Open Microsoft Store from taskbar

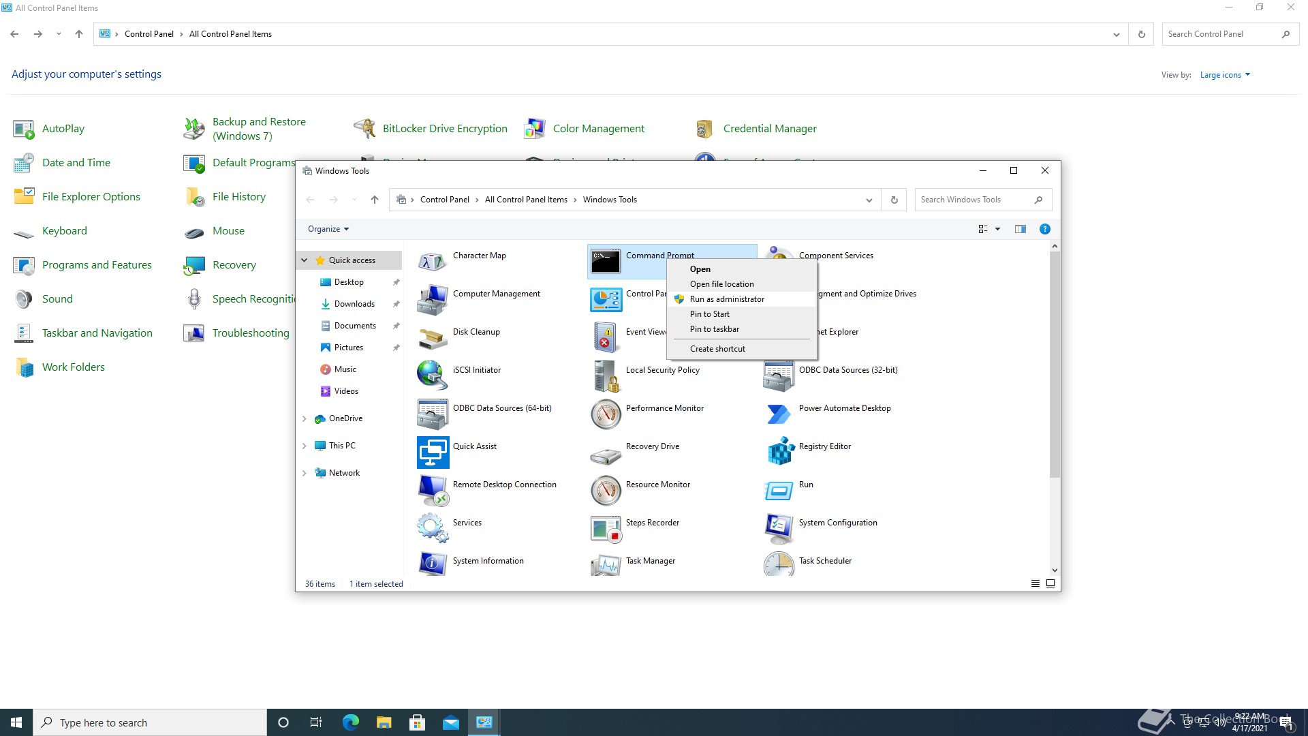pyautogui.click(x=417, y=722)
